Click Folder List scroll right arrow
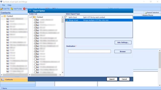This screenshot has width=161, height=90. coord(60,75)
